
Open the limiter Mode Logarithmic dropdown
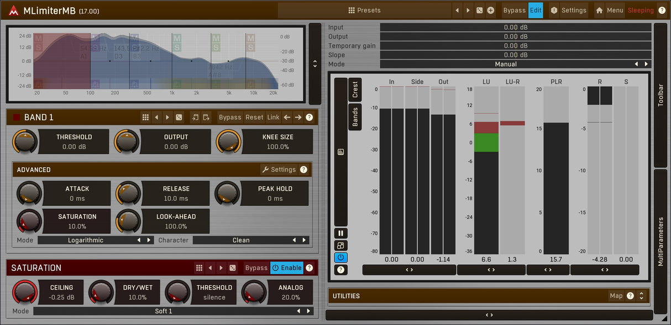[x=86, y=240]
